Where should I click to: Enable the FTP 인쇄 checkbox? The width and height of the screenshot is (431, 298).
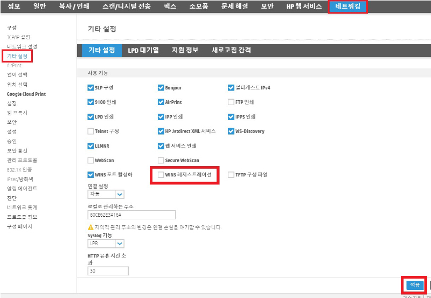coord(231,102)
